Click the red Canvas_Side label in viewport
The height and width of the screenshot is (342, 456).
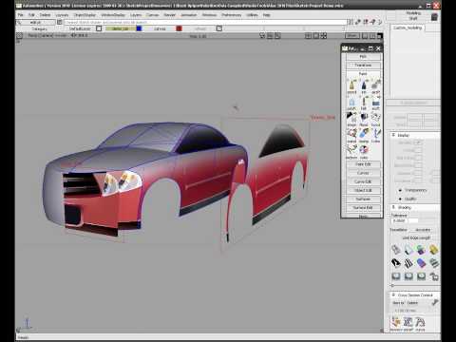(x=322, y=118)
